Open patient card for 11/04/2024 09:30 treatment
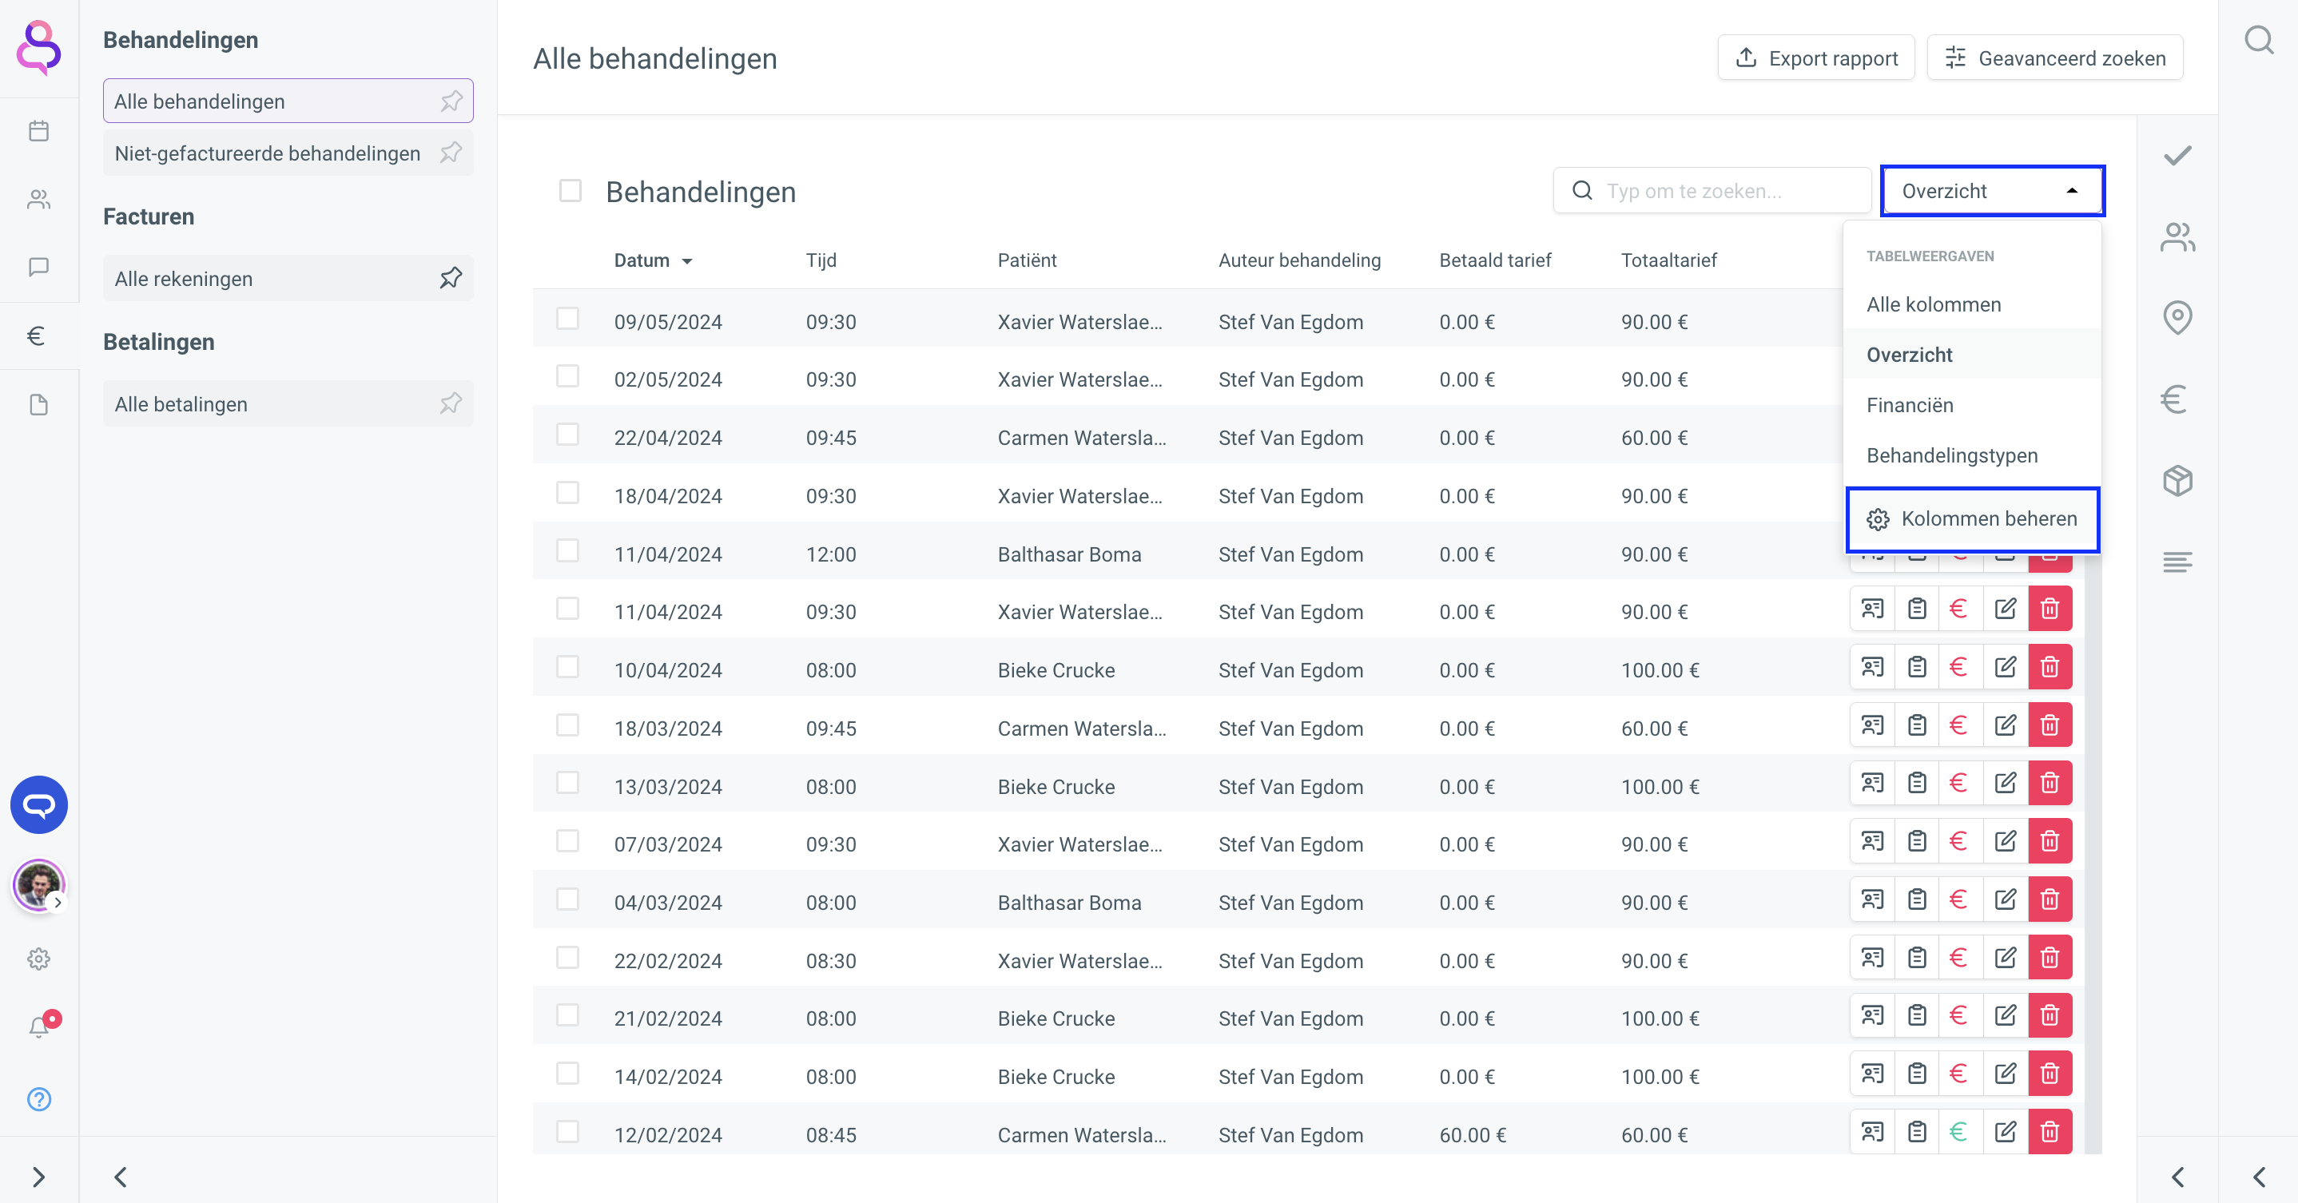Viewport: 2298px width, 1203px height. pyautogui.click(x=1872, y=609)
